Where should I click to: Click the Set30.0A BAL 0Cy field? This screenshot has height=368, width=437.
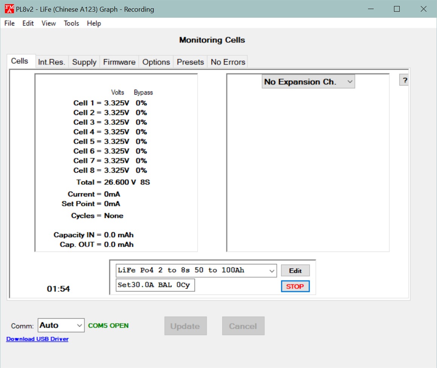click(x=155, y=285)
